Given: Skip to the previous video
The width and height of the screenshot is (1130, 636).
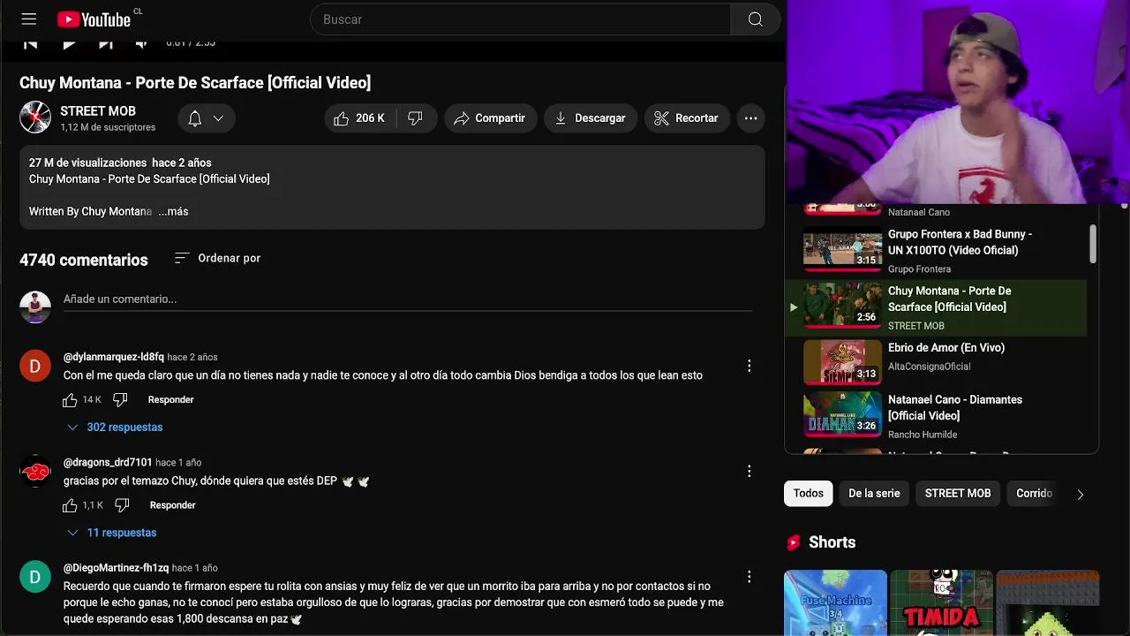Looking at the screenshot, I should pyautogui.click(x=30, y=42).
